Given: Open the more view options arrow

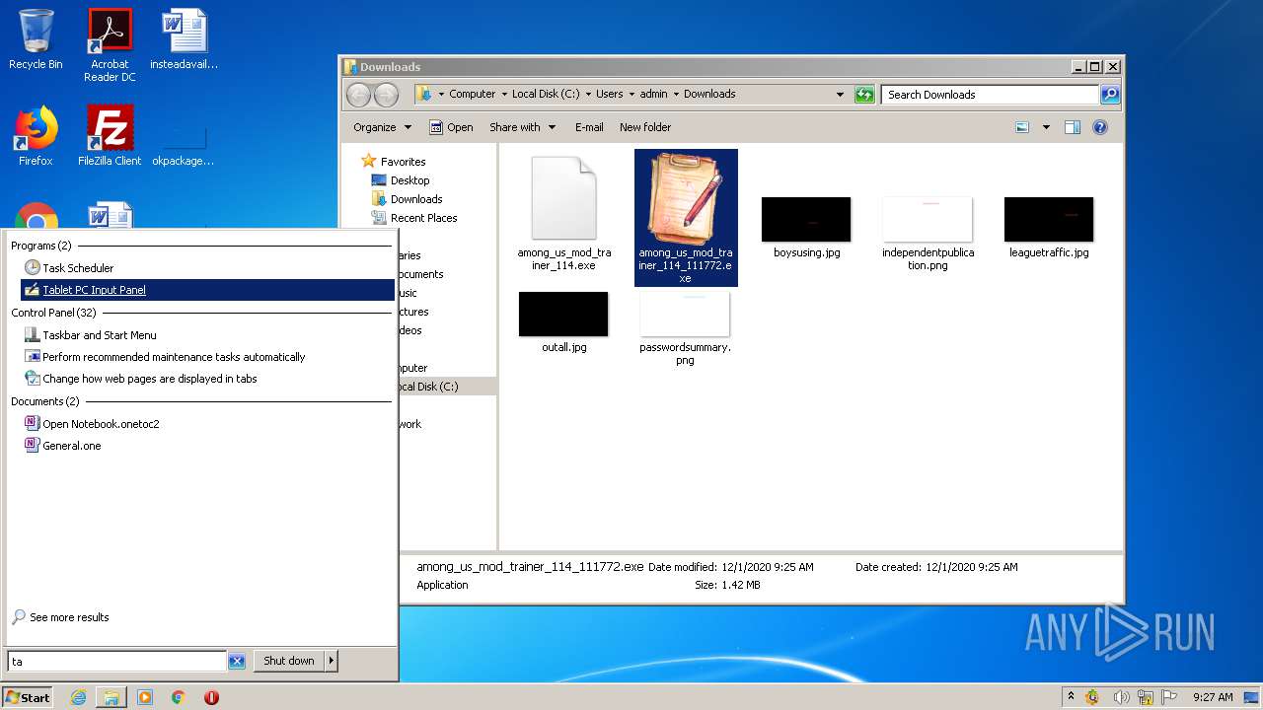Looking at the screenshot, I should click(x=1046, y=127).
